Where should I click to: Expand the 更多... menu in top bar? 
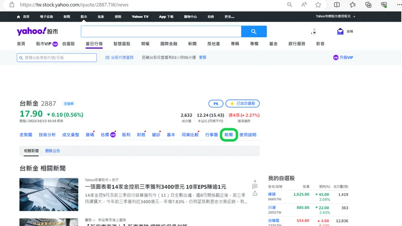tap(229, 17)
